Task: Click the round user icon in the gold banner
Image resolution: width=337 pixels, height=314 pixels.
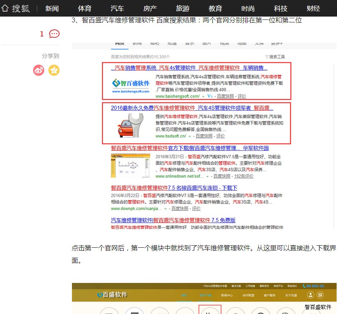Action: pos(311,295)
